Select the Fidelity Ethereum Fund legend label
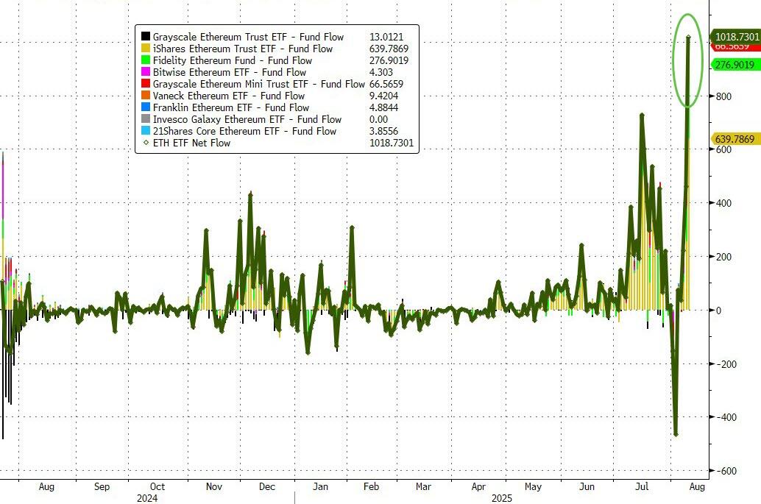Viewport: 761px width, 504px height. coord(233,60)
